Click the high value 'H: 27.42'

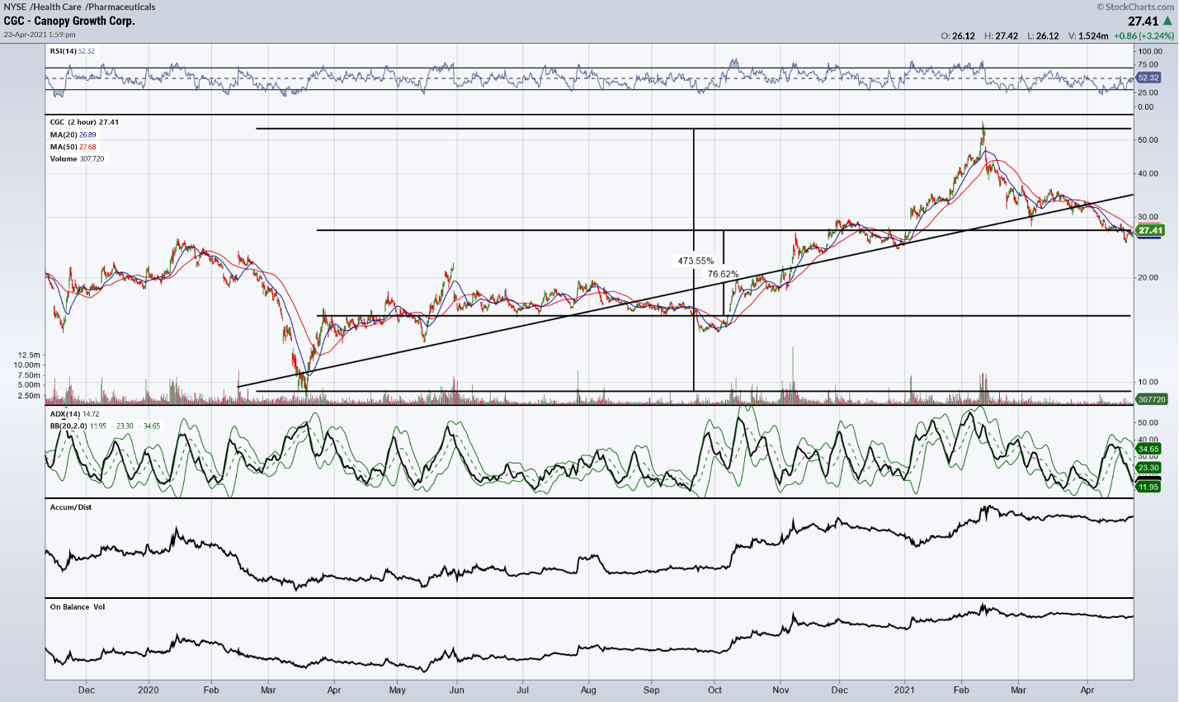click(1001, 36)
